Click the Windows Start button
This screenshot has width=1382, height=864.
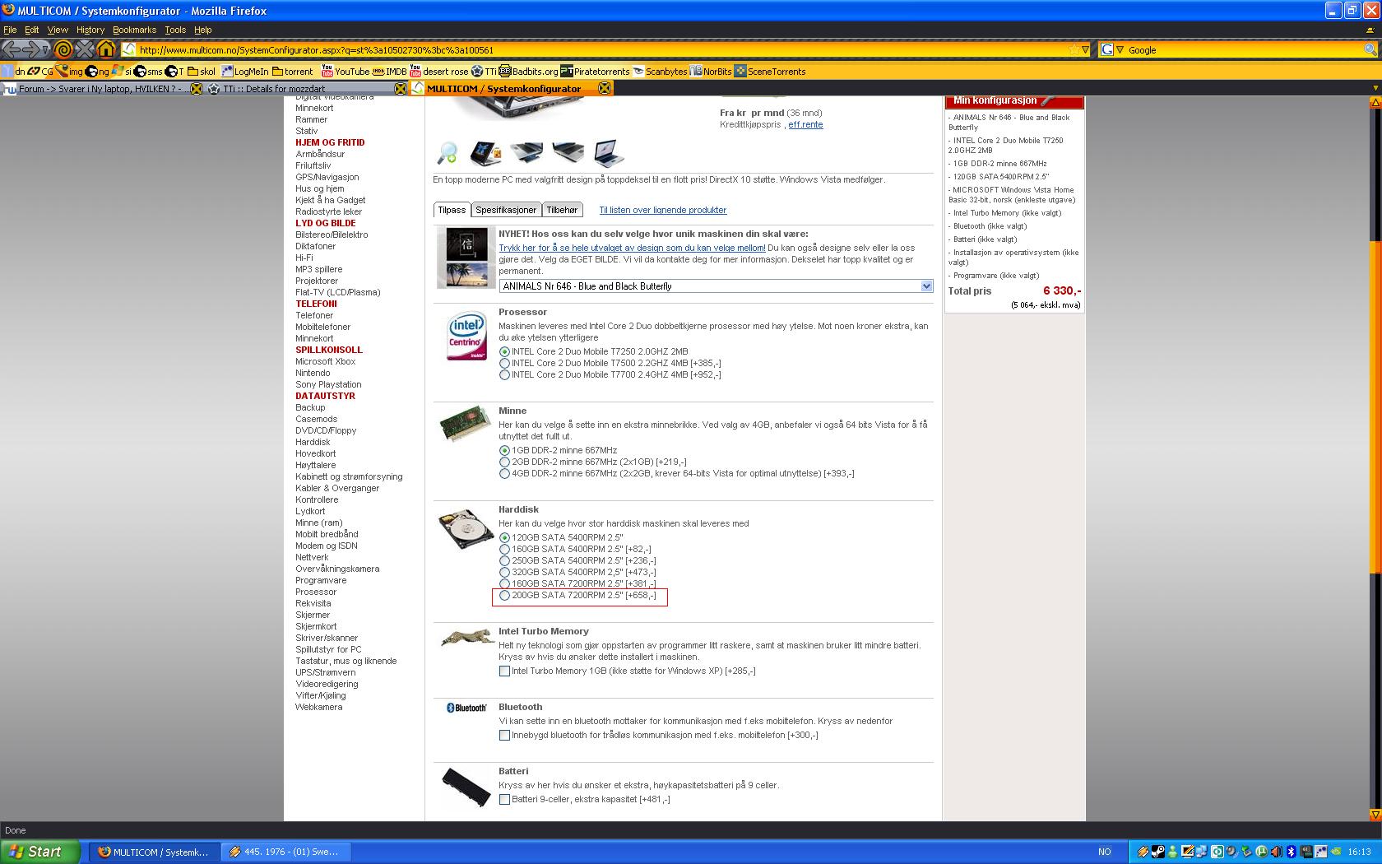40,852
